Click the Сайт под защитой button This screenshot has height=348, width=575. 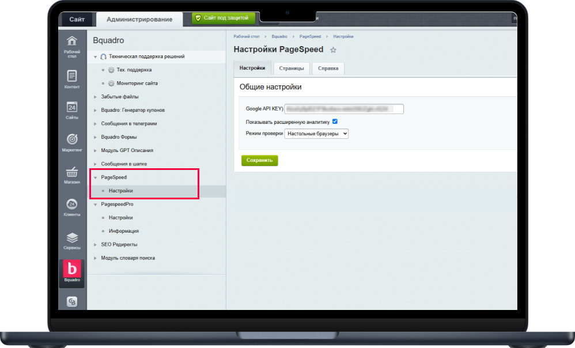pos(224,18)
